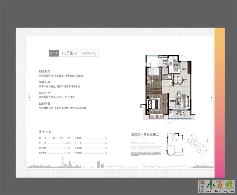The width and height of the screenshot is (237, 195).
Task: Click the 设备平台 area on floor plan
Action: coord(165,62)
